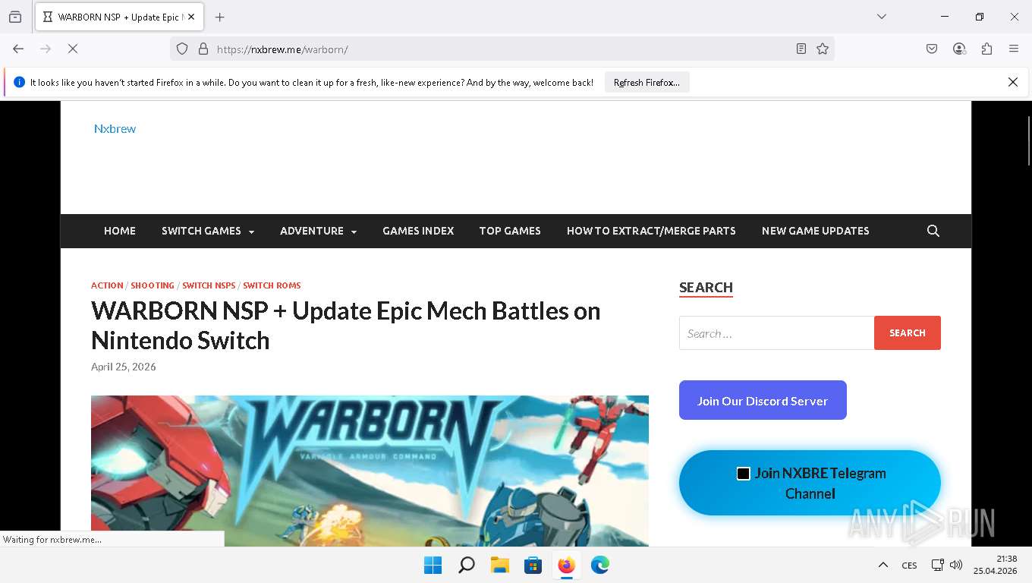Open Firefox application menu
This screenshot has height=583, width=1032.
point(1014,49)
